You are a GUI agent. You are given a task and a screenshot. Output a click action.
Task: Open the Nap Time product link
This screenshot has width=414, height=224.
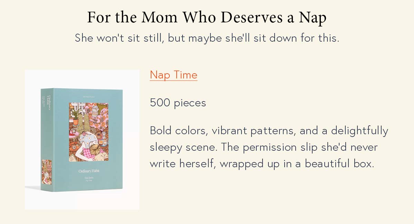(174, 75)
